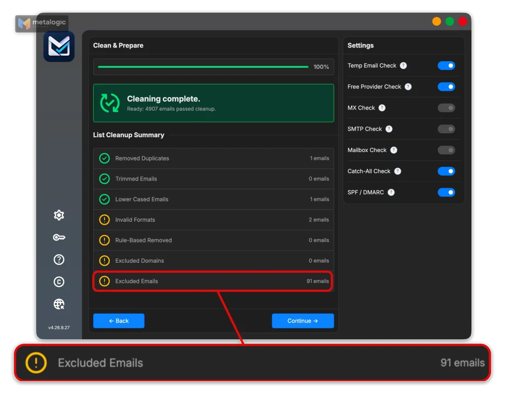Image resolution: width=505 pixels, height=396 pixels.
Task: Click the SMTP Check help icon
Action: (389, 129)
